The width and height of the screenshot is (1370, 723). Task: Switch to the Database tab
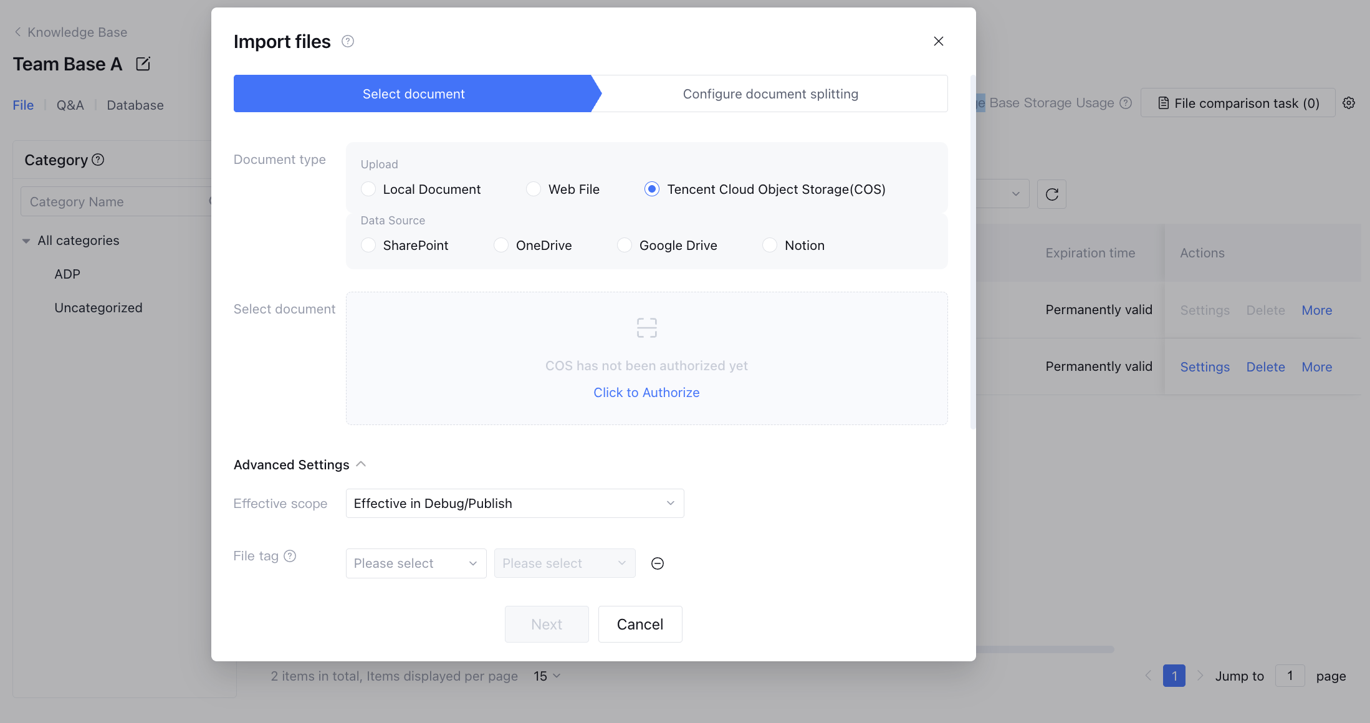(135, 105)
